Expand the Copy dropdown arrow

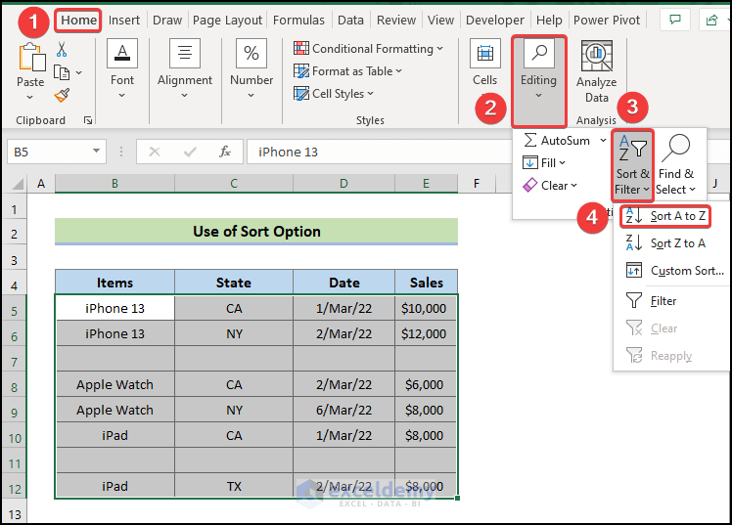point(79,72)
